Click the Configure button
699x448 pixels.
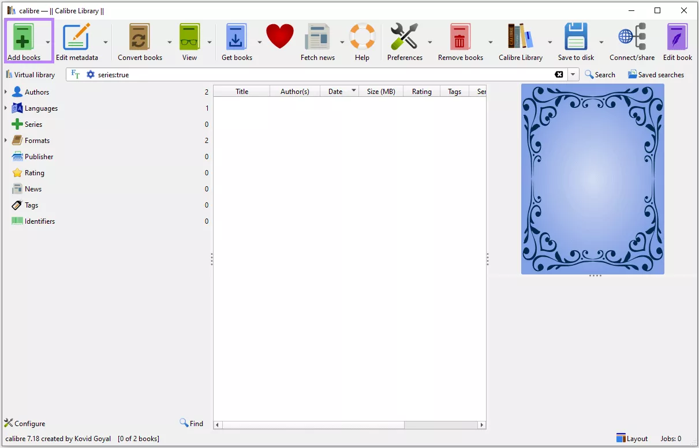(x=24, y=423)
